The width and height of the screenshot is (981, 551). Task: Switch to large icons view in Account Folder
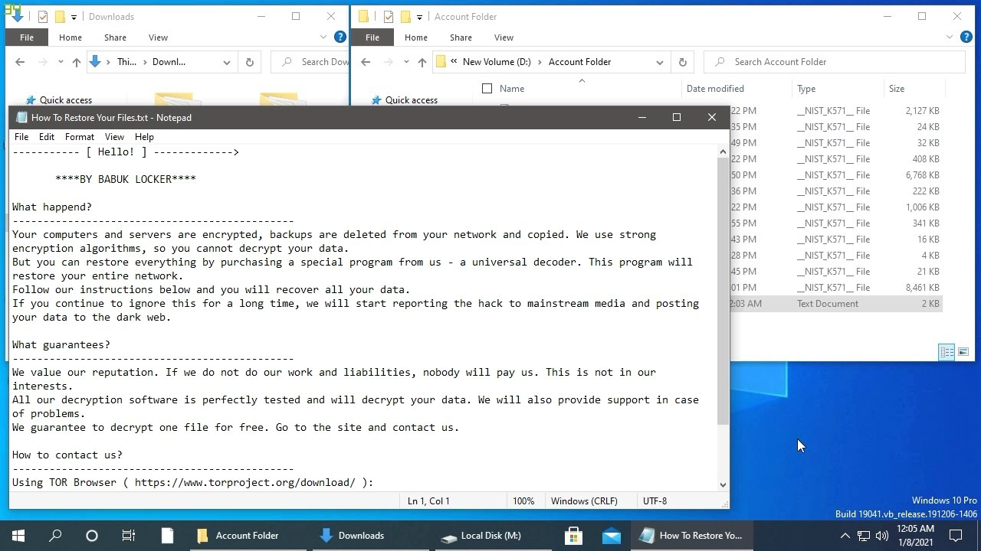point(963,352)
